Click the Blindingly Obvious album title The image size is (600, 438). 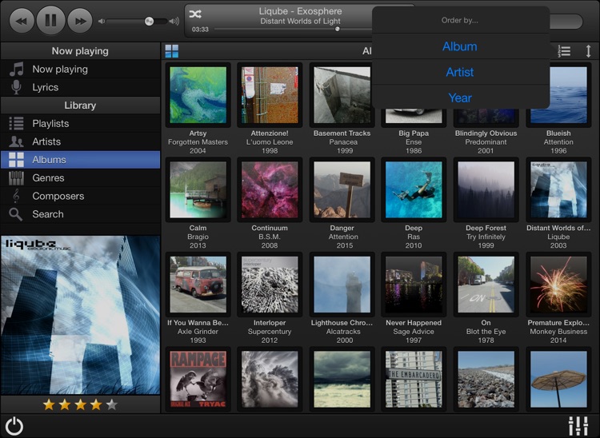click(x=486, y=133)
